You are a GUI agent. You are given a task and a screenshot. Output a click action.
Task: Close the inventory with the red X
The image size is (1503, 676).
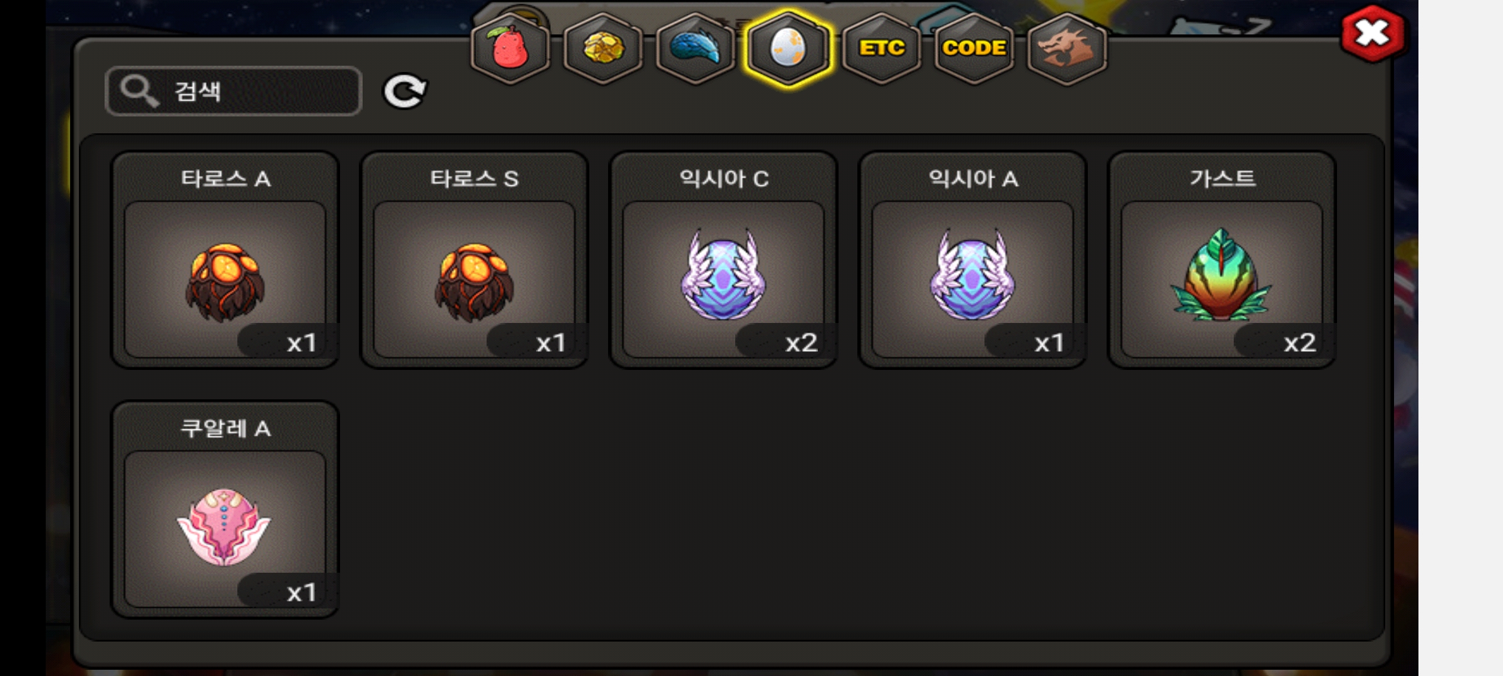tap(1372, 33)
